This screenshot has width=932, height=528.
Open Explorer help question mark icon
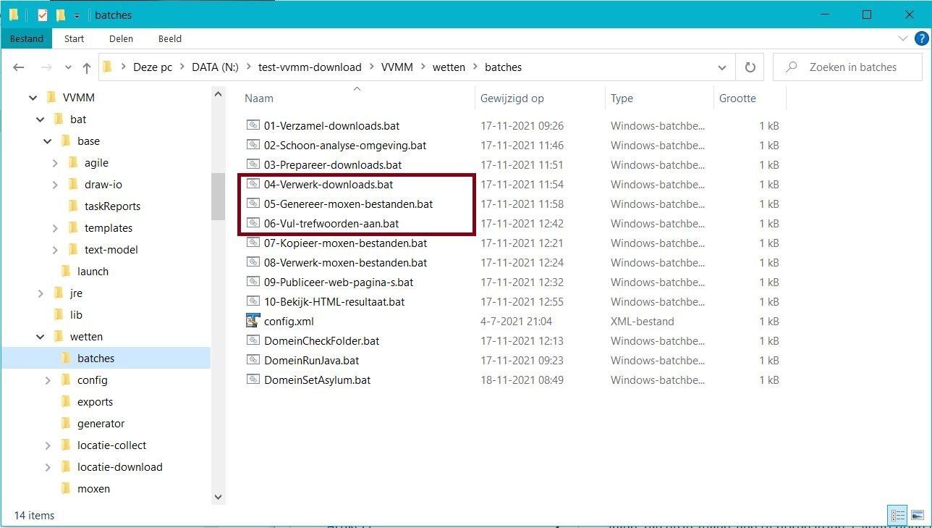pyautogui.click(x=922, y=38)
